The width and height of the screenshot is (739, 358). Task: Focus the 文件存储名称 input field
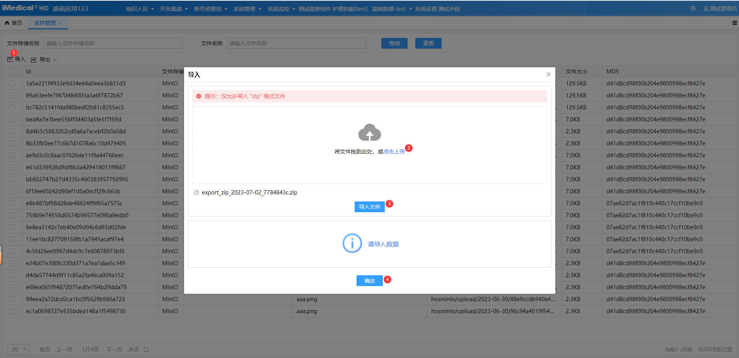point(113,43)
